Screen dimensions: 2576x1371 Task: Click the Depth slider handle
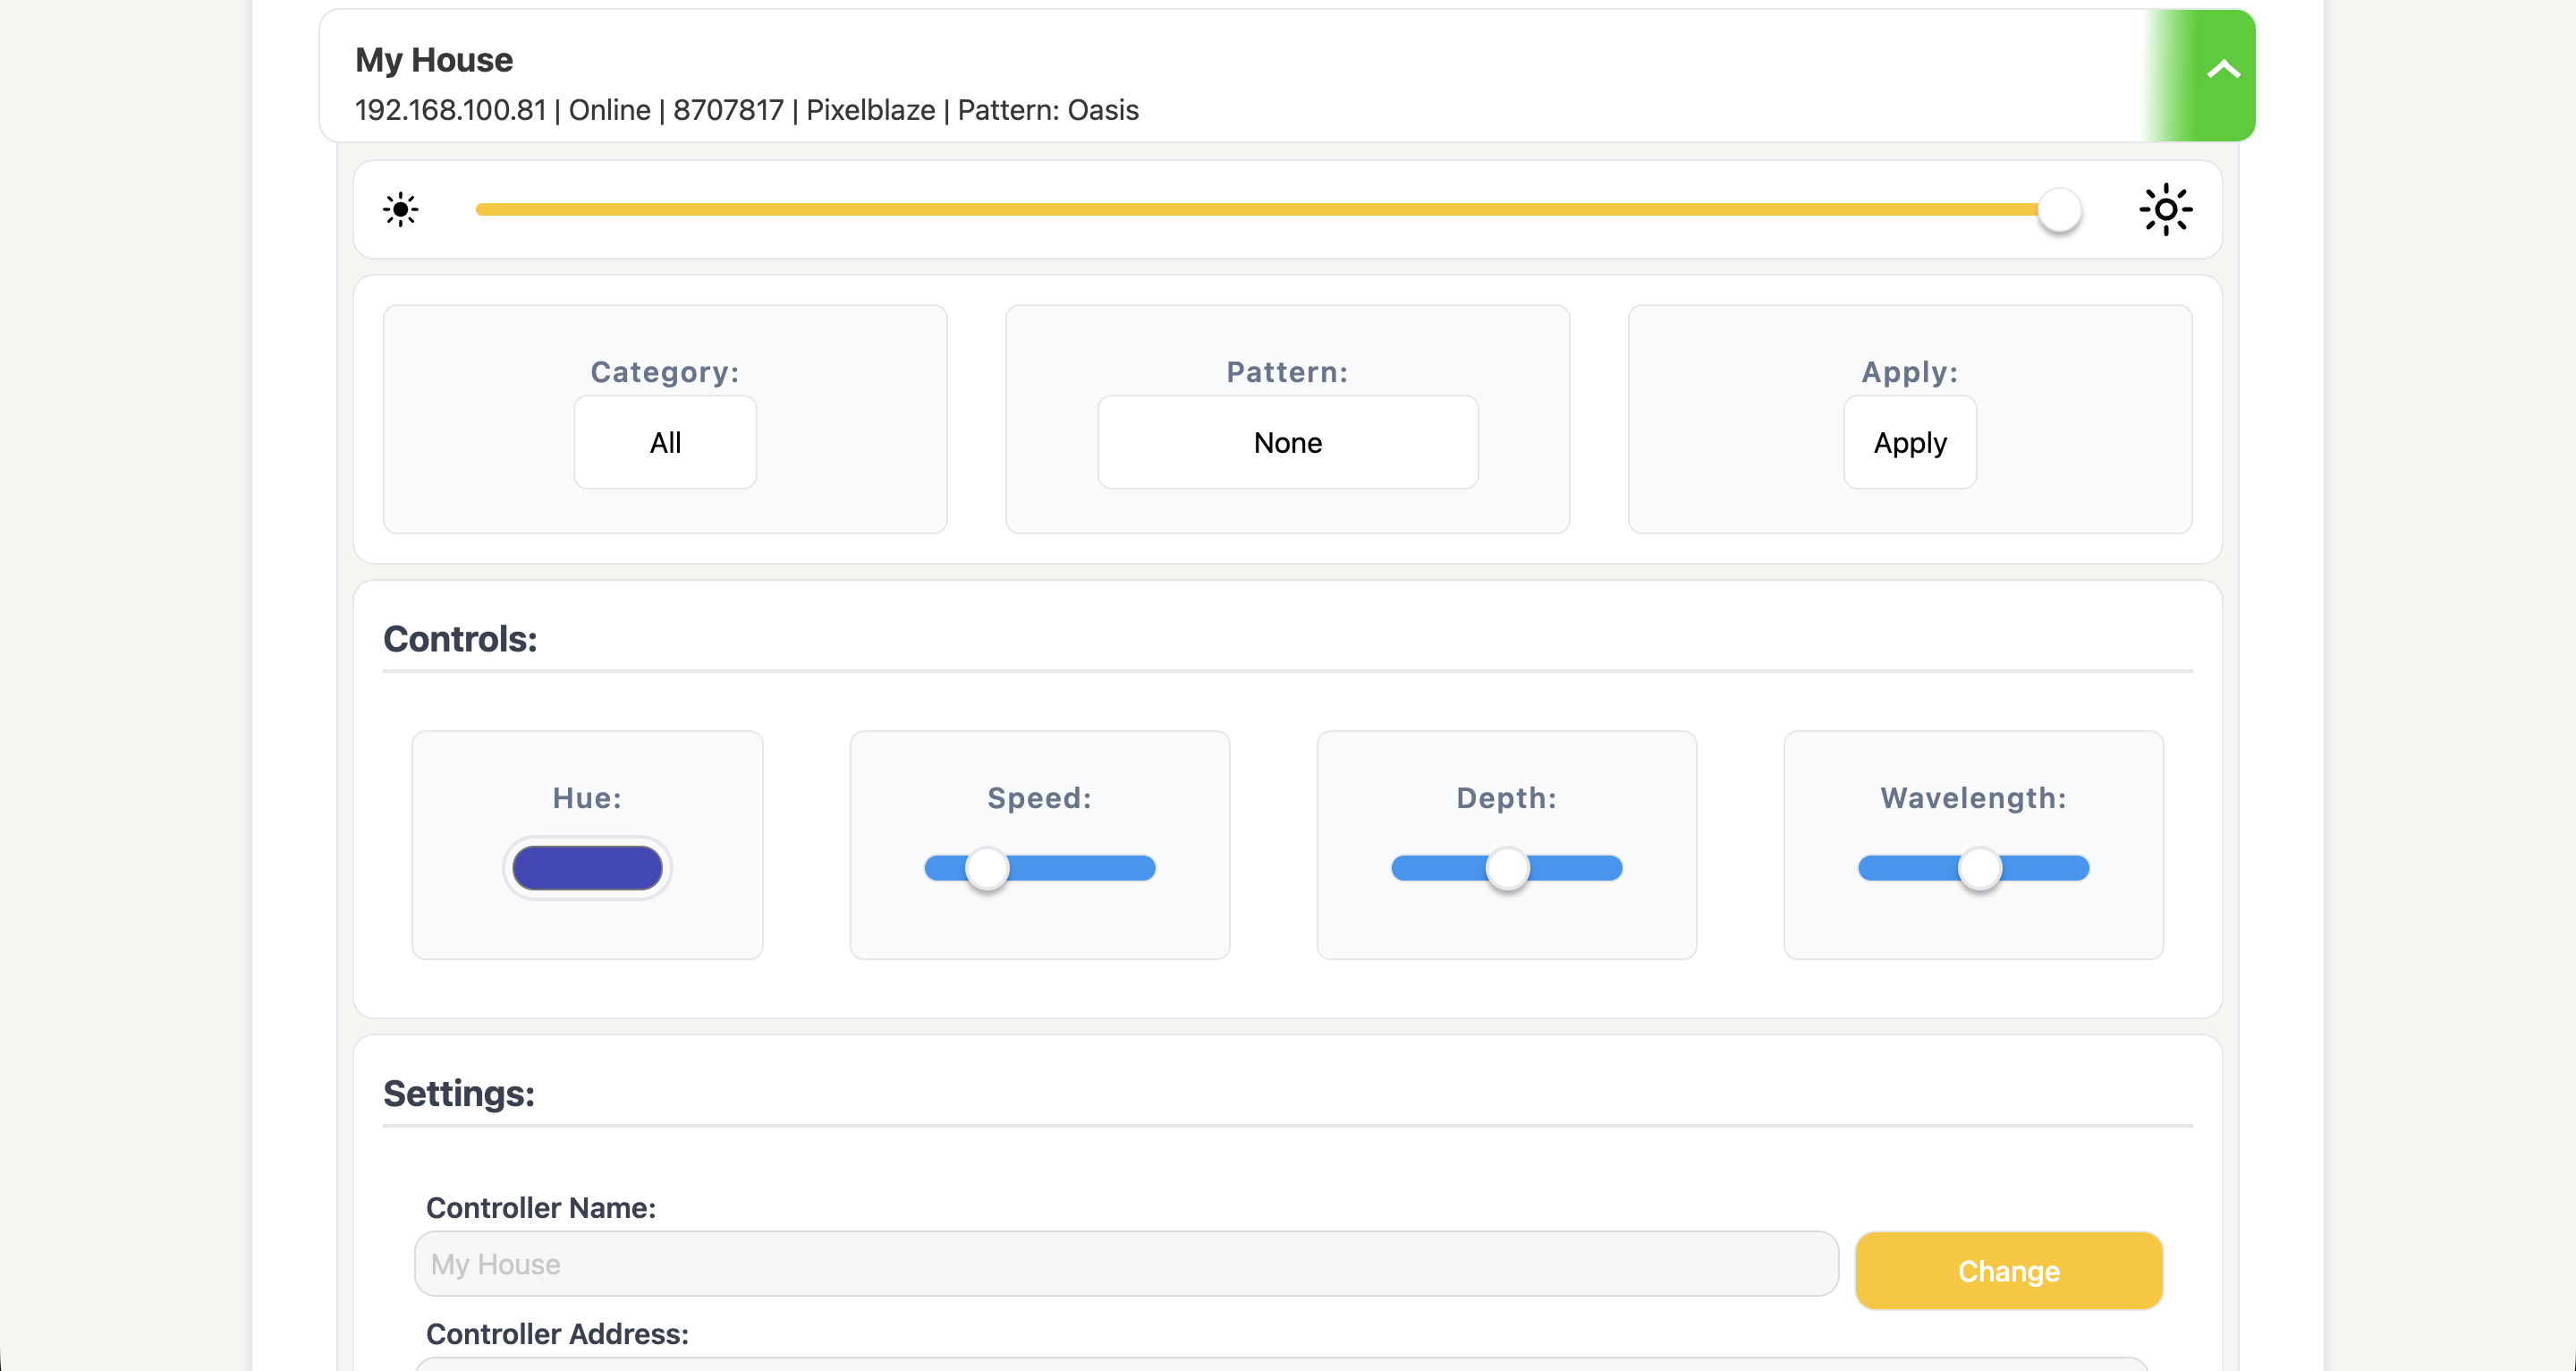tap(1507, 868)
